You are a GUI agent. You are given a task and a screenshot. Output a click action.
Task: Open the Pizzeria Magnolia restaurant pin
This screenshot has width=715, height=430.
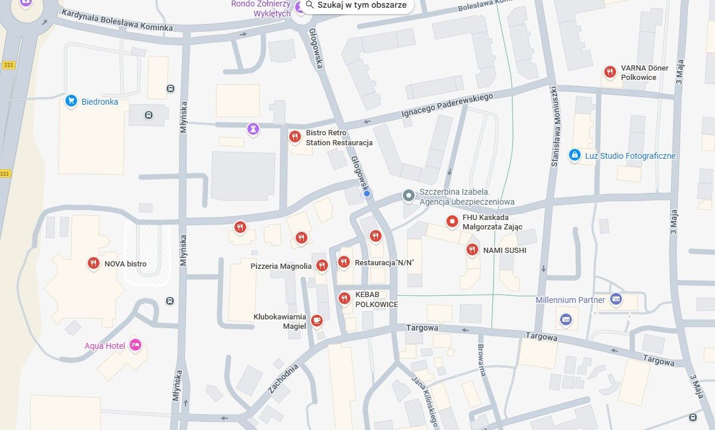322,266
